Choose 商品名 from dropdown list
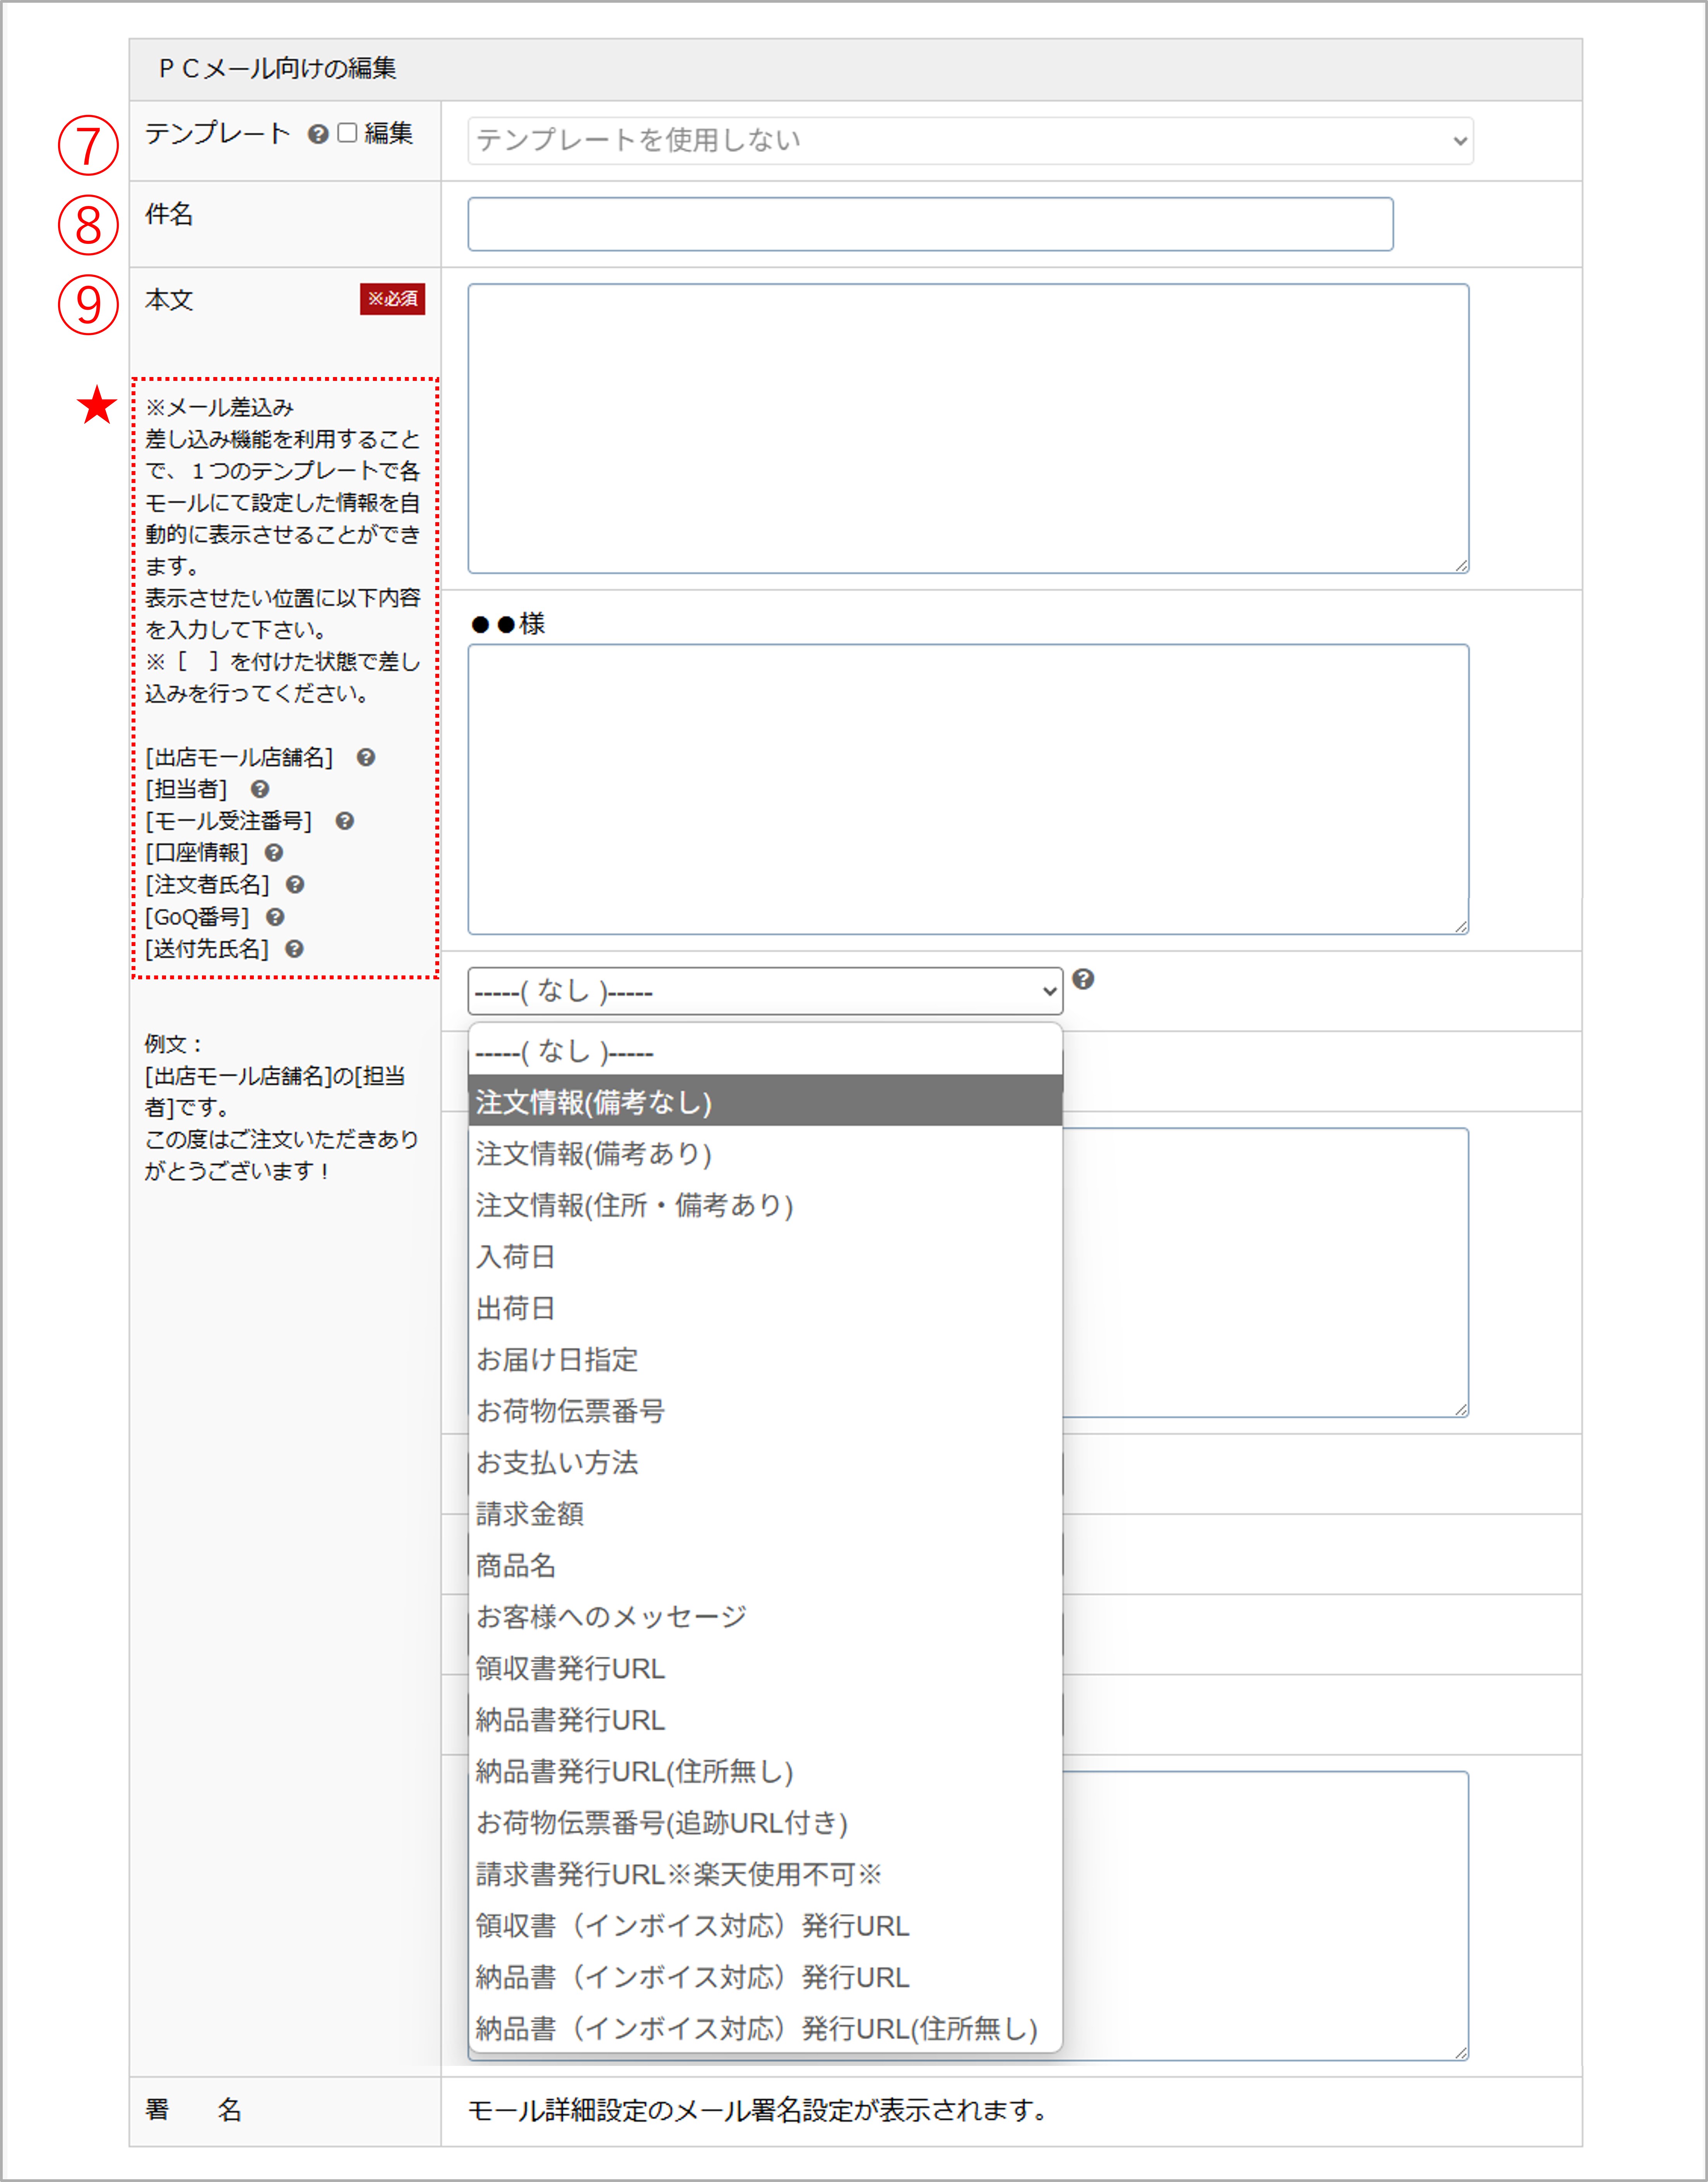Image resolution: width=1708 pixels, height=2182 pixels. click(765, 1566)
